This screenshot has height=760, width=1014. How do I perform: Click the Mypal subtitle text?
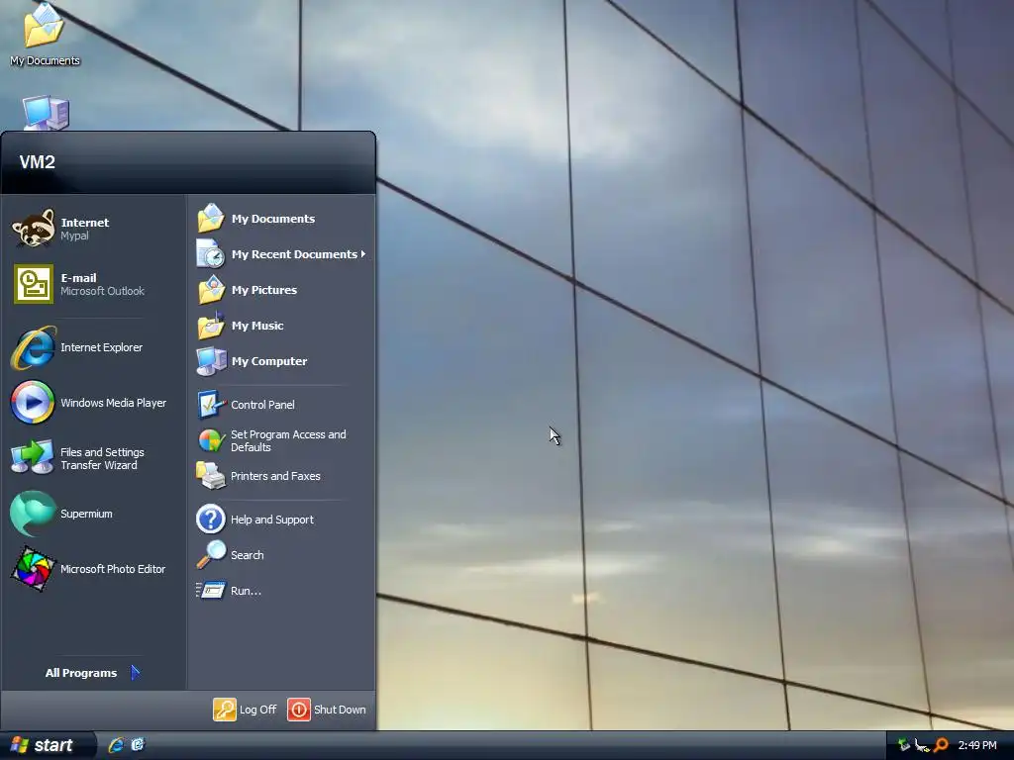click(x=74, y=236)
